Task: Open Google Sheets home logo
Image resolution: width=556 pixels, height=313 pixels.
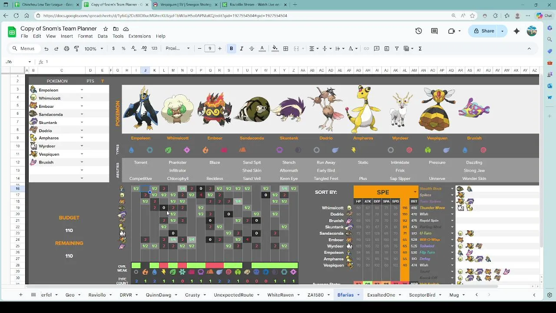Action: [x=12, y=32]
